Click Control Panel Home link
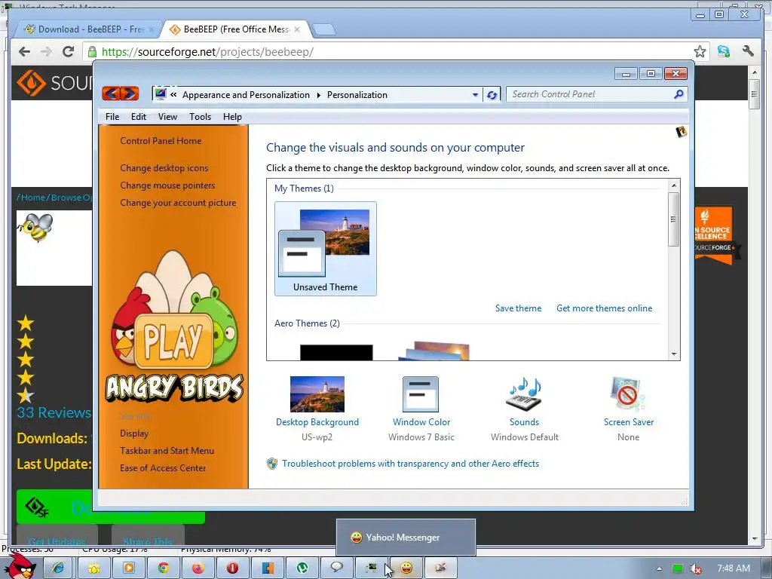This screenshot has height=579, width=772. (x=161, y=141)
